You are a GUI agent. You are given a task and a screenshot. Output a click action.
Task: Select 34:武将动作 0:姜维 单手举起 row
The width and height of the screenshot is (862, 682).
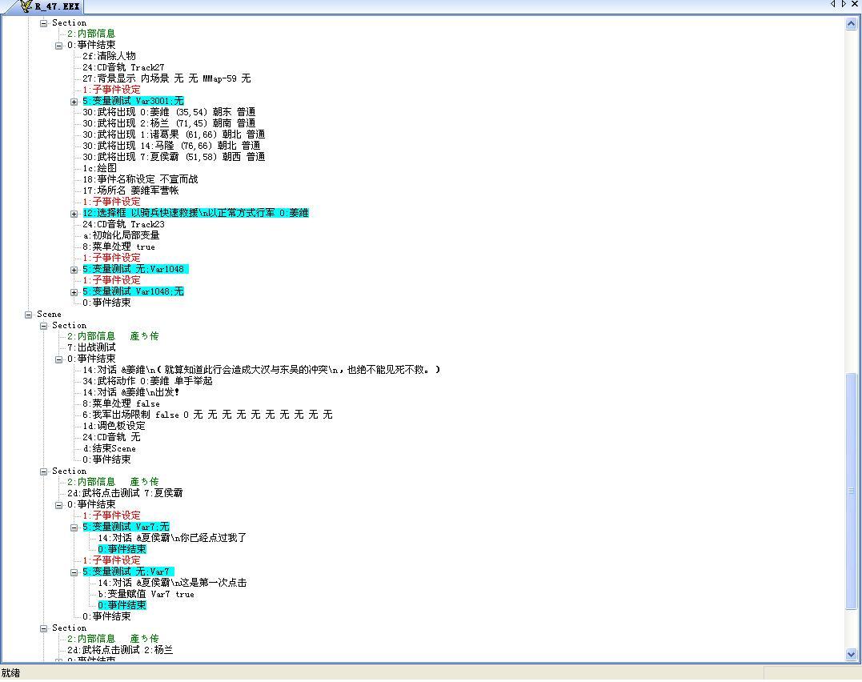point(147,381)
